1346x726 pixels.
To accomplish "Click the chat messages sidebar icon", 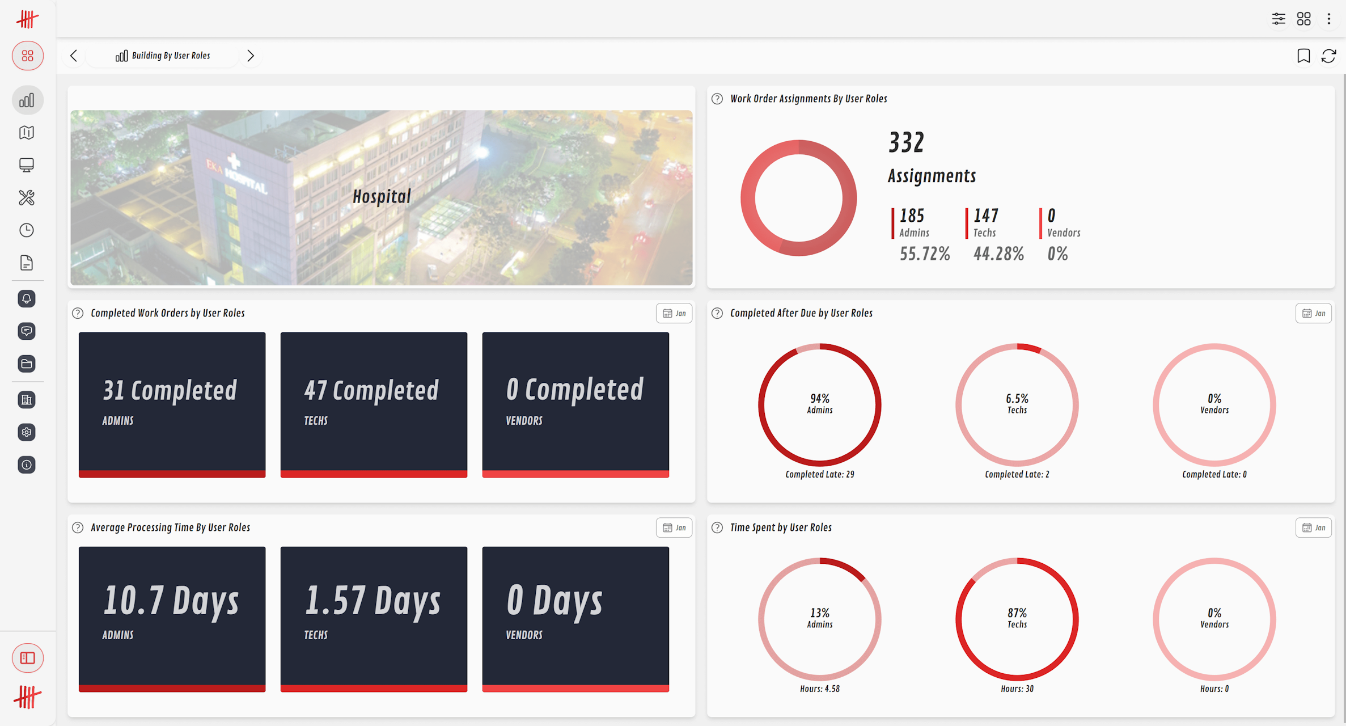I will click(x=27, y=331).
